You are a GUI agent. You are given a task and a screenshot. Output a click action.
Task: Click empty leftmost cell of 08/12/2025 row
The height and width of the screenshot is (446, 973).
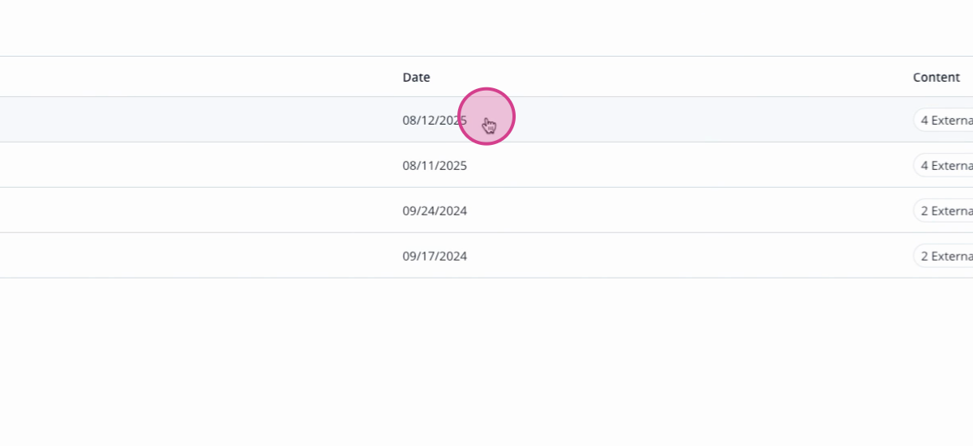point(195,120)
